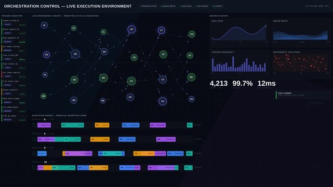Click the green CH node
Screen dimensions: 333x187
point(192,34)
